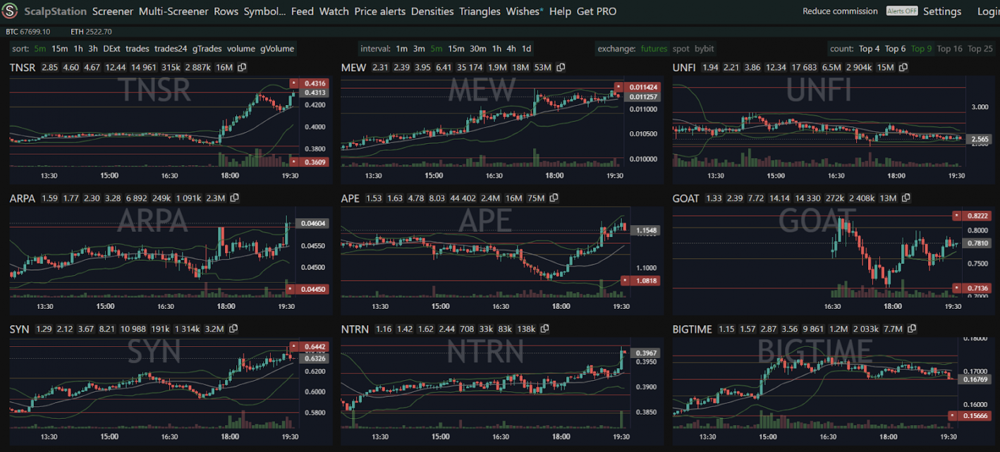The height and width of the screenshot is (452, 1000).
Task: Open the Watch page
Action: coord(334,11)
